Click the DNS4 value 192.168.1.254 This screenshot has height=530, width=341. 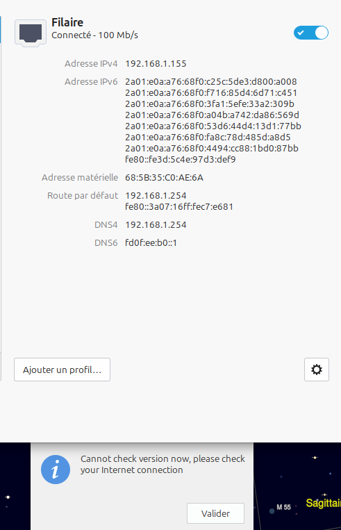pyautogui.click(x=156, y=225)
